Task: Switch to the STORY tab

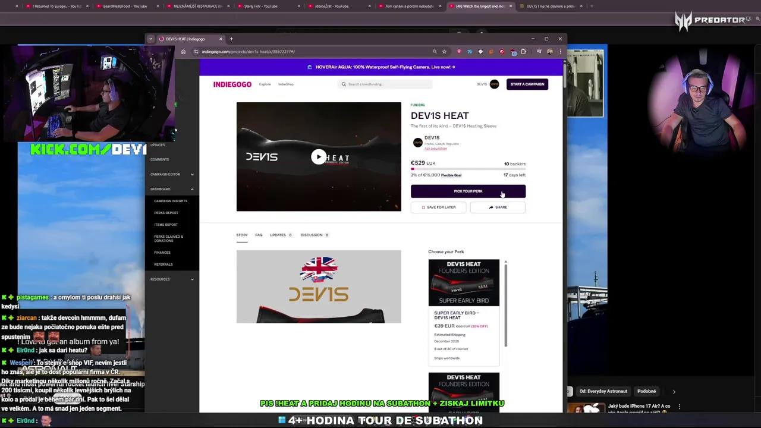Action: coord(242,235)
